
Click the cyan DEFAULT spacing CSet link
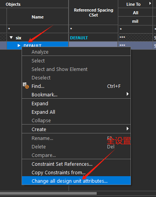pyautogui.click(x=79, y=38)
